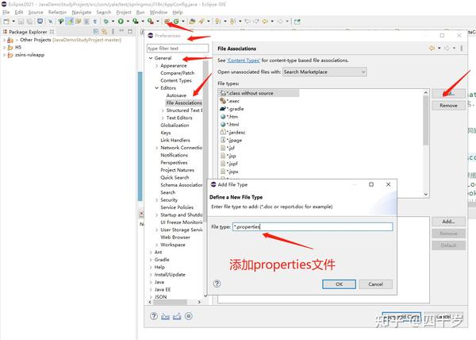Click the File type input field
Image resolution: width=476 pixels, height=340 pixels.
[313, 226]
